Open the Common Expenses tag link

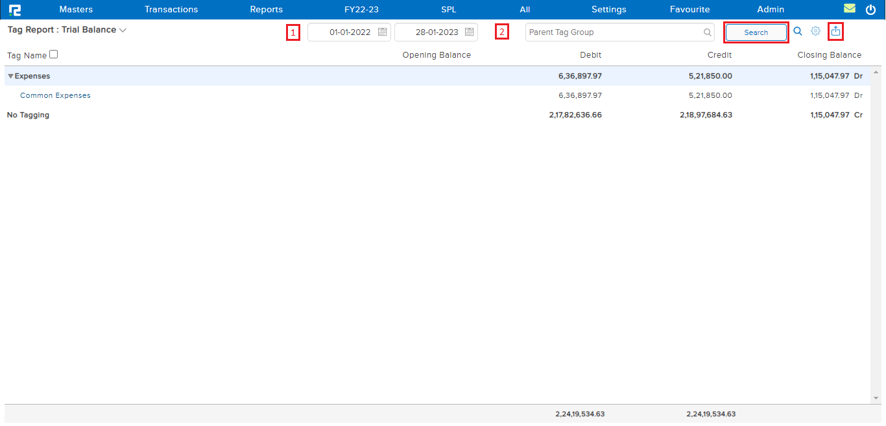point(55,95)
